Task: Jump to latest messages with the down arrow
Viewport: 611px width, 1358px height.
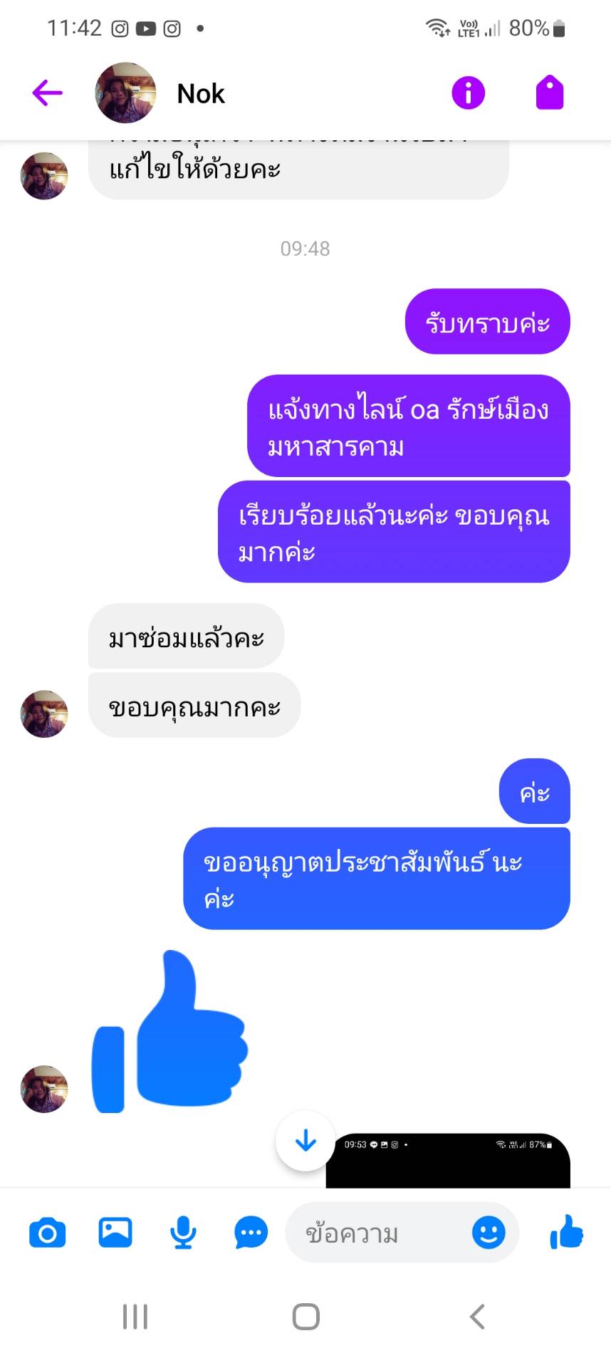Action: point(306,1141)
